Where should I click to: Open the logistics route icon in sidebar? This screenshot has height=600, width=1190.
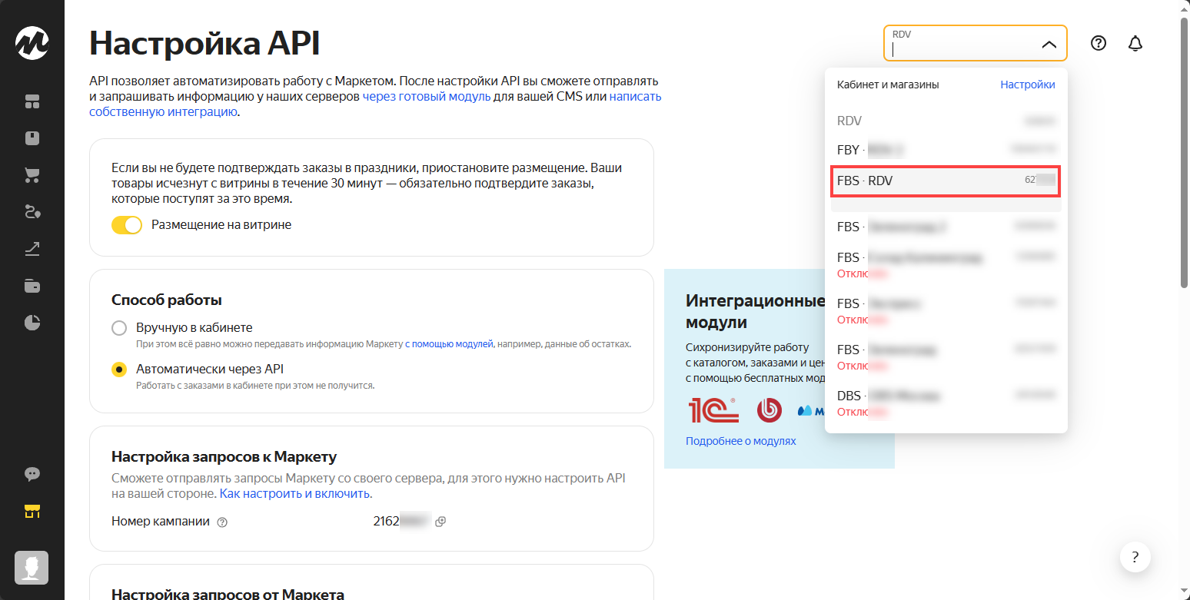click(x=32, y=212)
